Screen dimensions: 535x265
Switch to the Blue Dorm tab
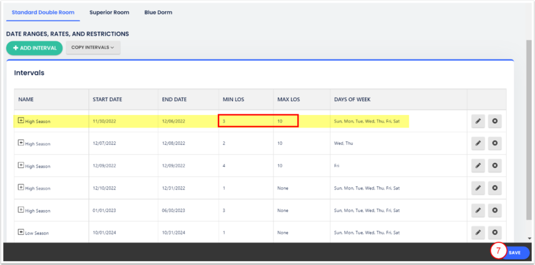coord(158,12)
